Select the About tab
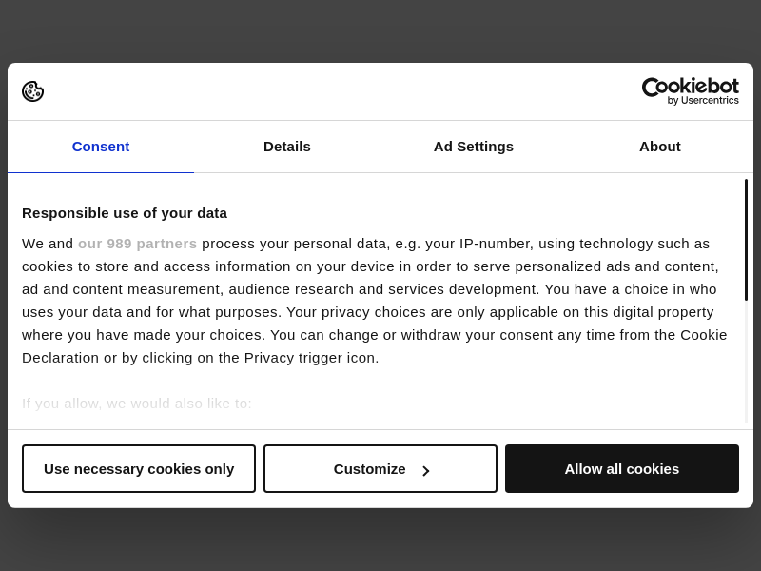This screenshot has height=571, width=761. [660, 147]
